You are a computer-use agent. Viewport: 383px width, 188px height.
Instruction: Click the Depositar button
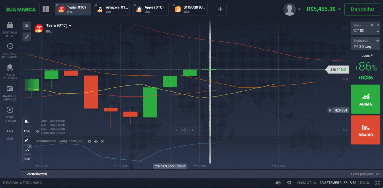tap(362, 9)
